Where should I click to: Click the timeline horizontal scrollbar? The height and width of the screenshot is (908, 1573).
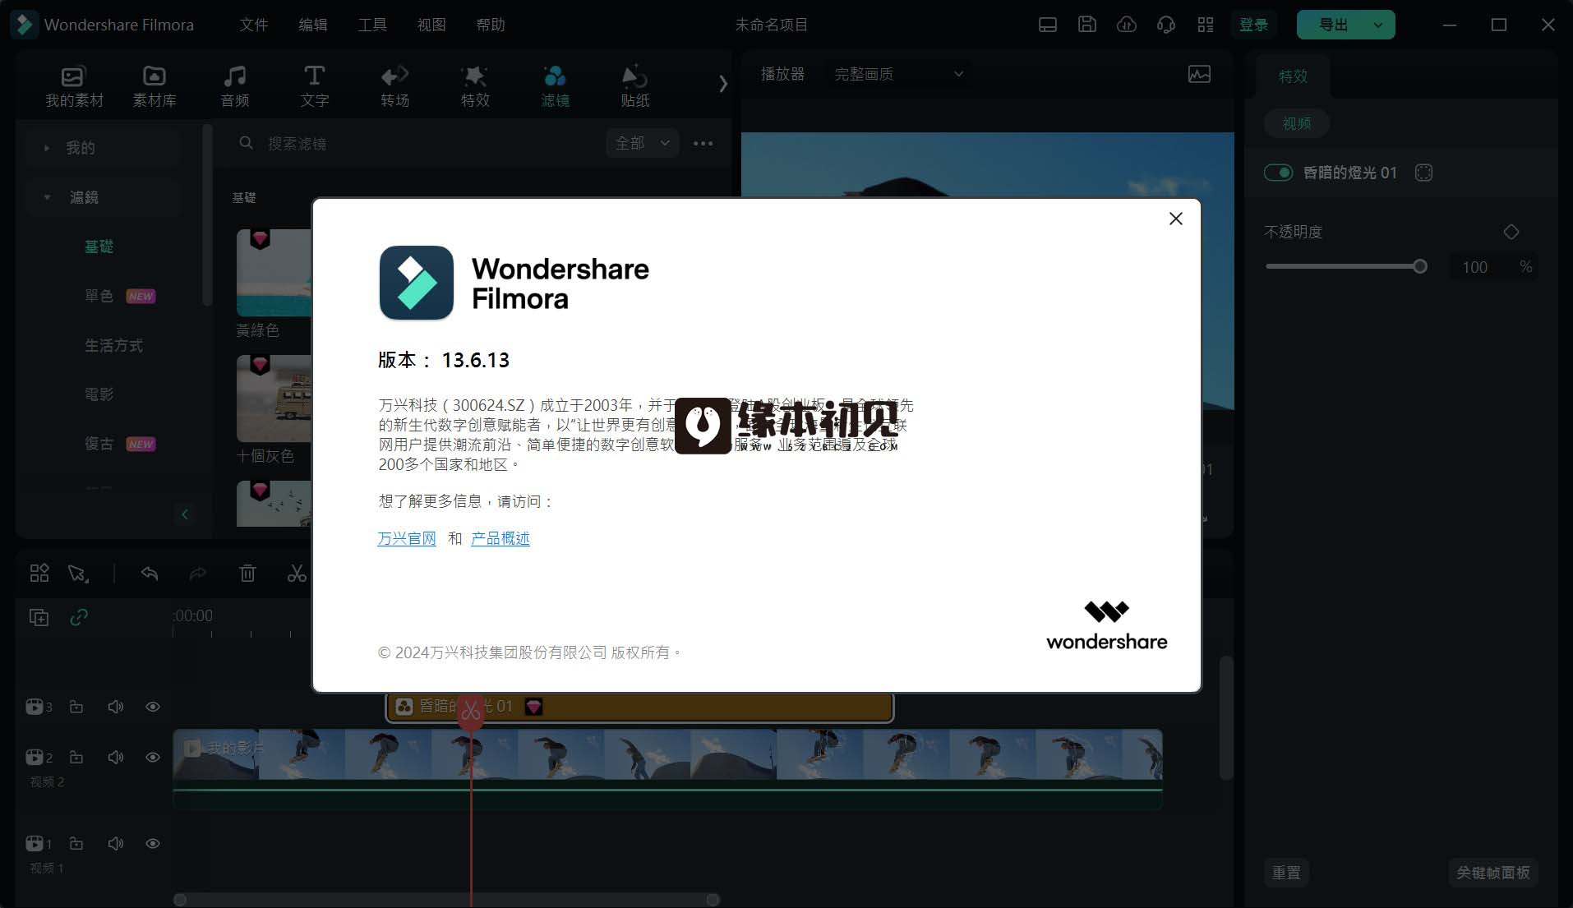tap(447, 900)
